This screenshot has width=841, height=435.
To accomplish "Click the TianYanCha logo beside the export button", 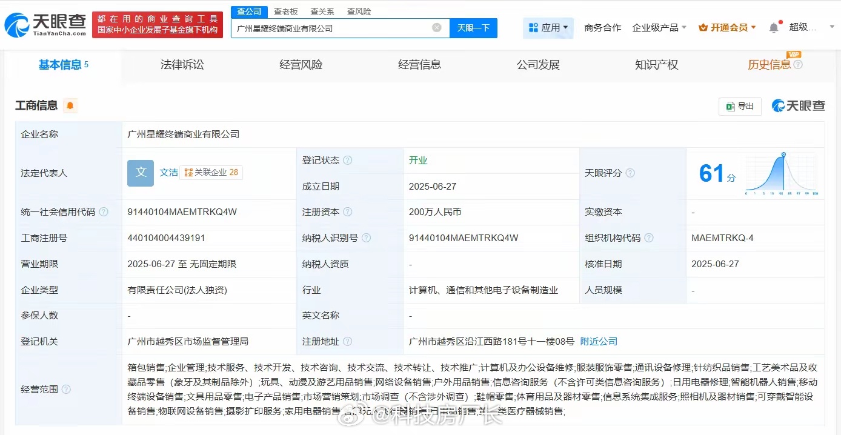I will click(x=799, y=106).
